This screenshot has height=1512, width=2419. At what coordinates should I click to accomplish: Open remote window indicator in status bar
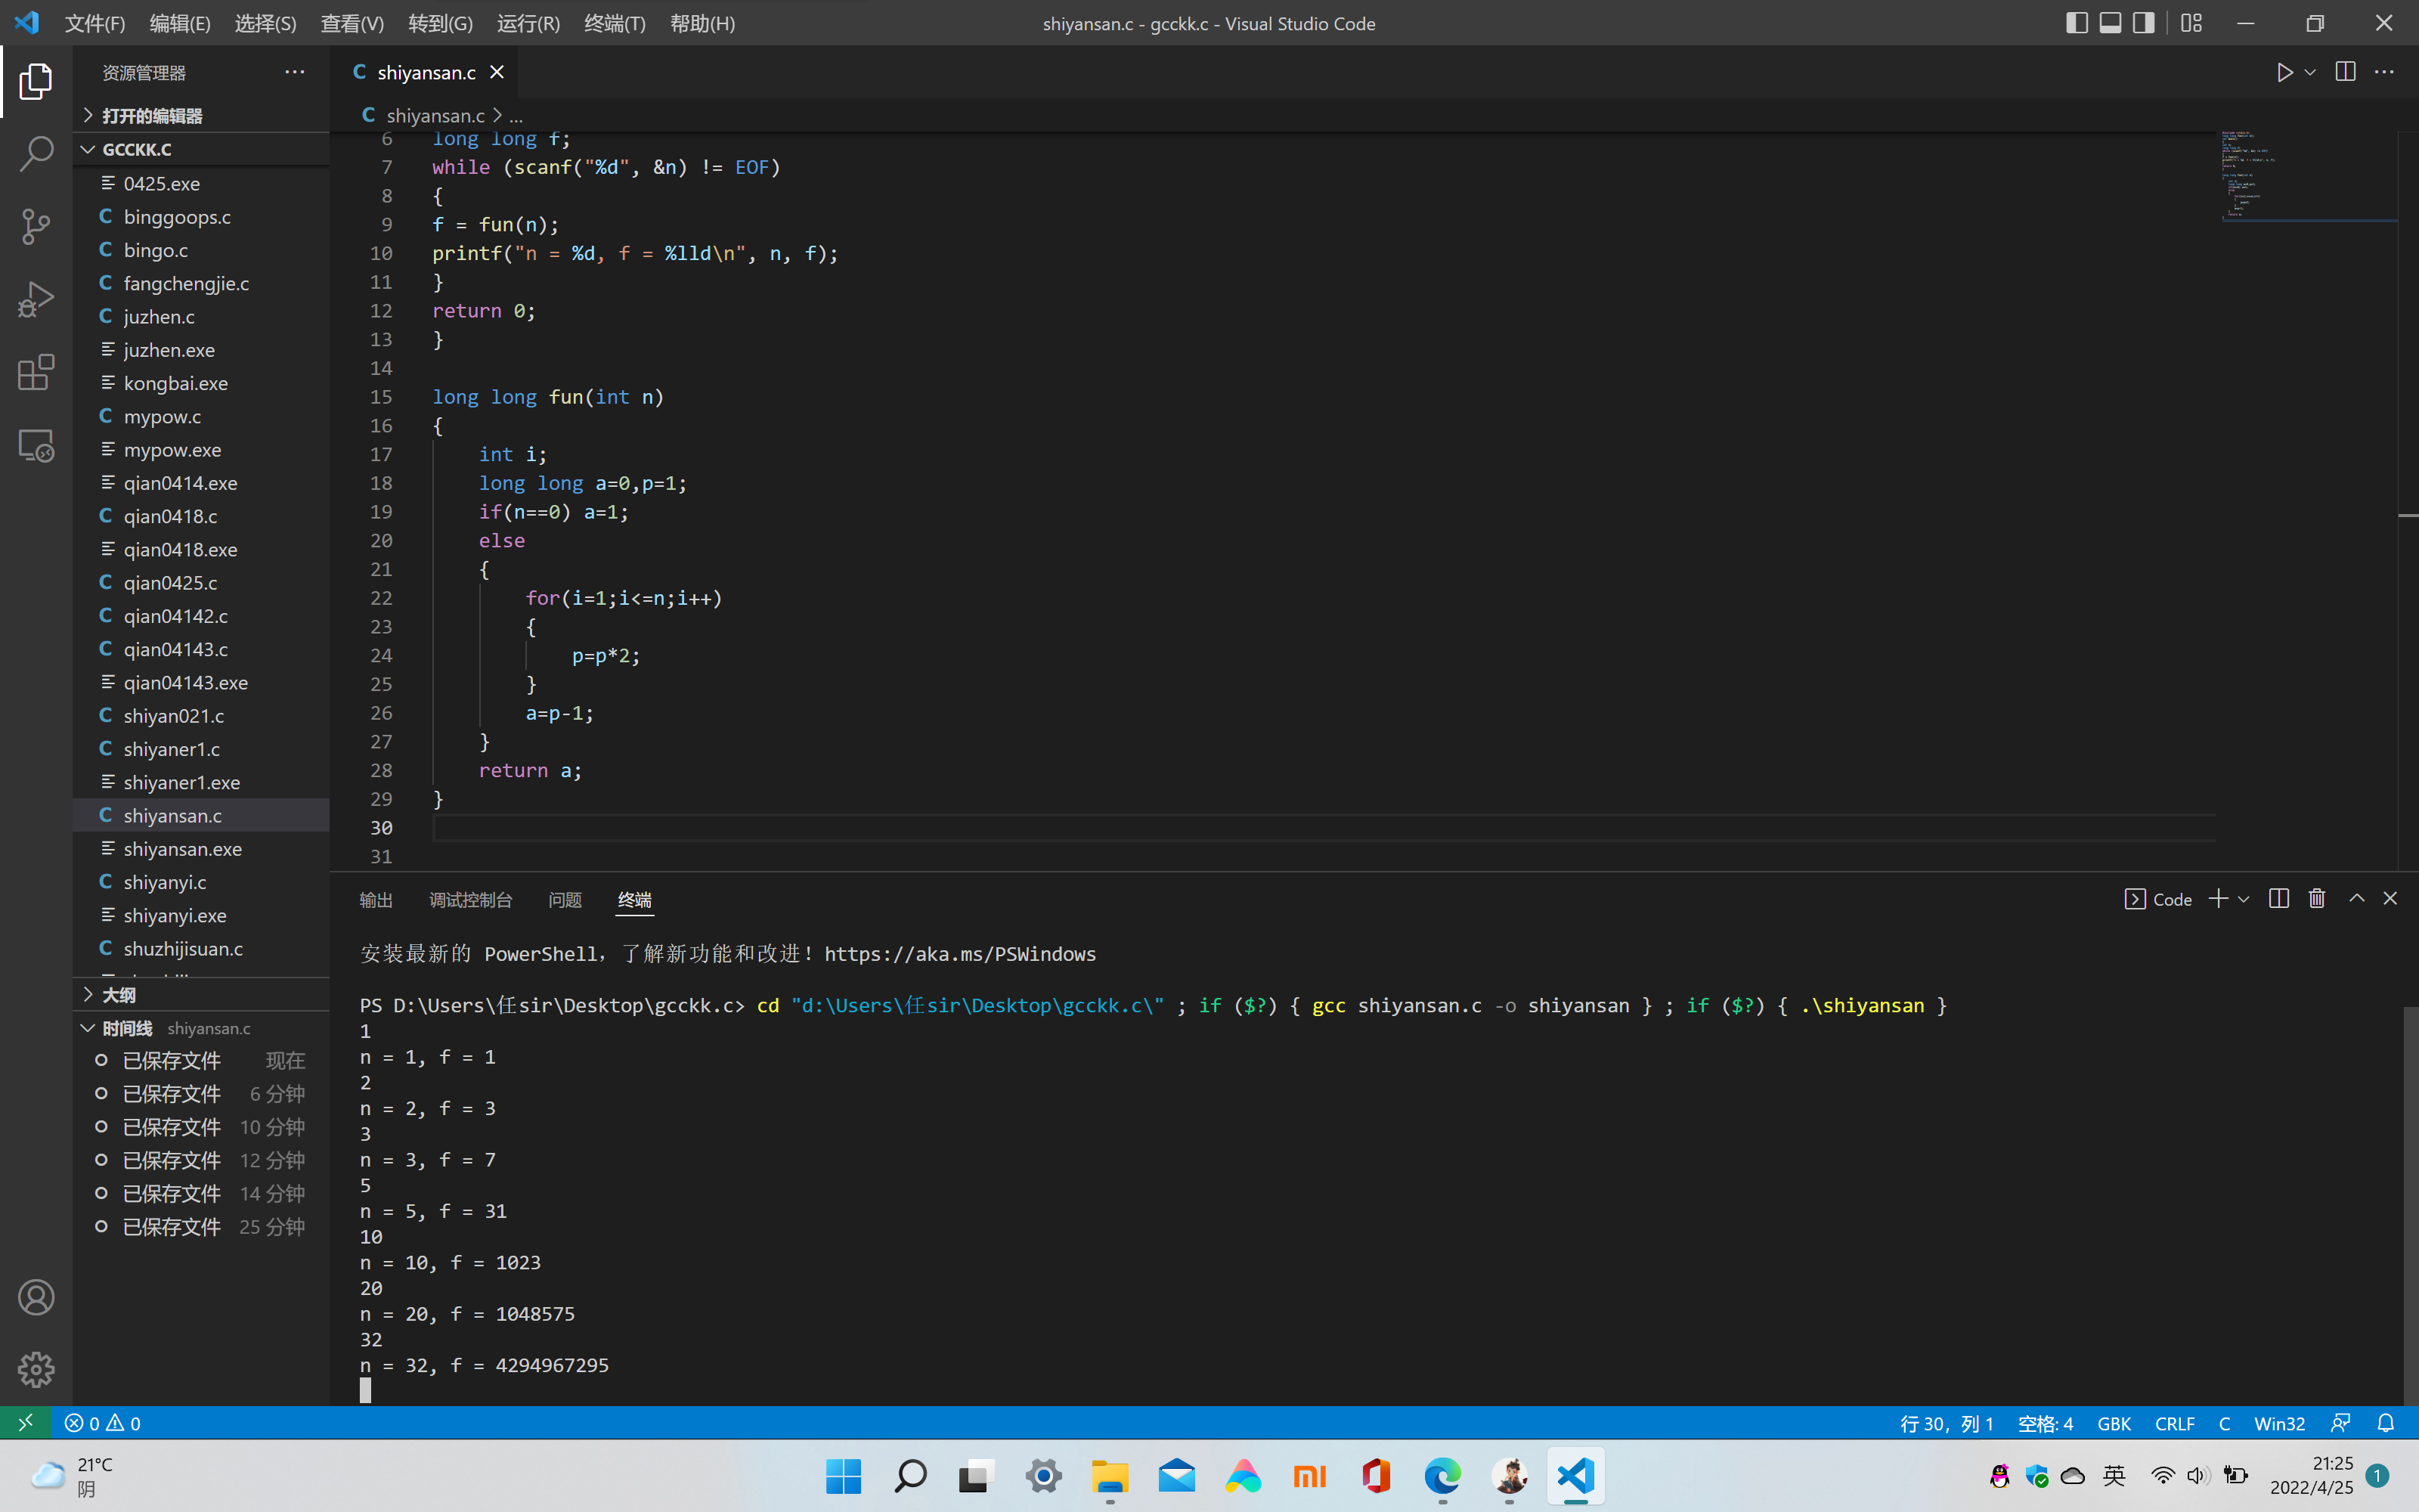click(x=26, y=1422)
